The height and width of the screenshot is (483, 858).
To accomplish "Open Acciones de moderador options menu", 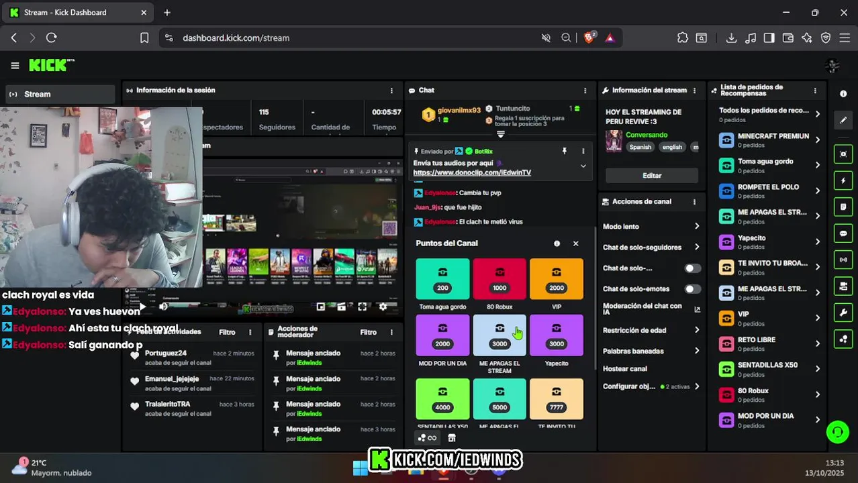I will 391,332.
